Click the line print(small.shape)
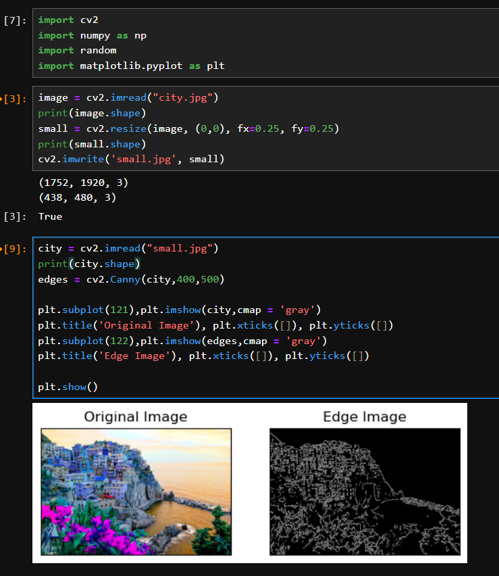This screenshot has width=499, height=576. click(92, 144)
